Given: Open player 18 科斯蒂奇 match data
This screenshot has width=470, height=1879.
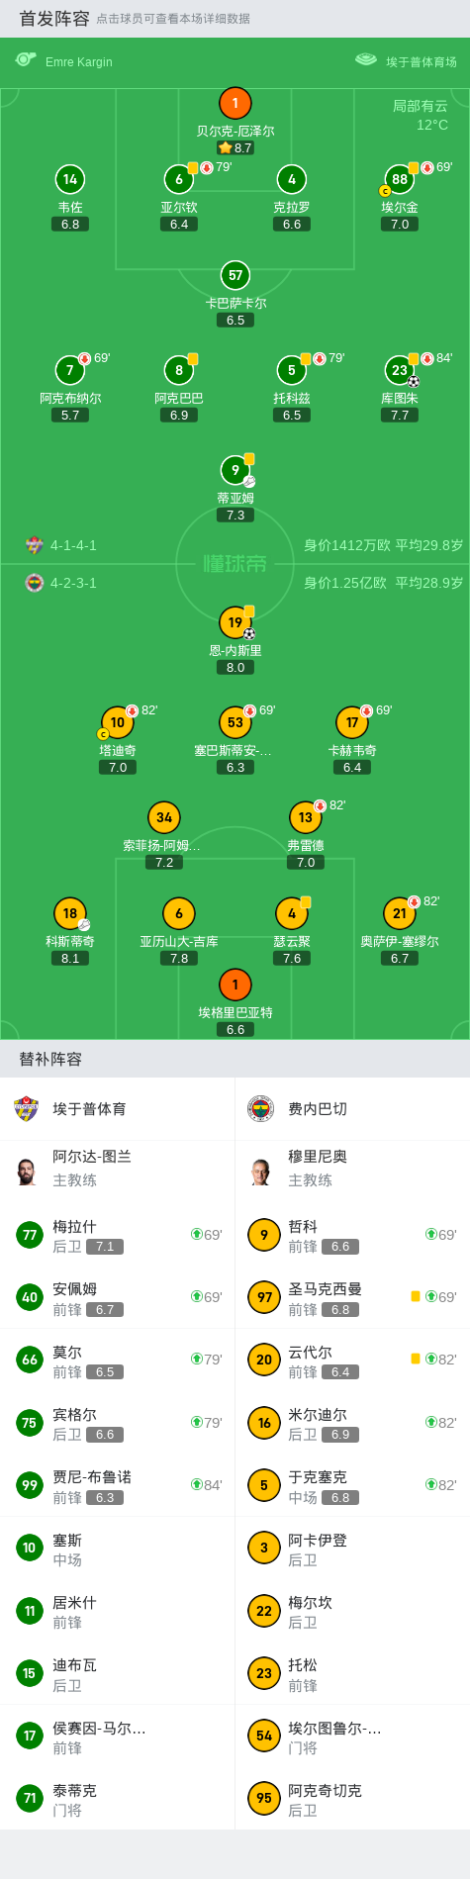Looking at the screenshot, I should tap(70, 913).
